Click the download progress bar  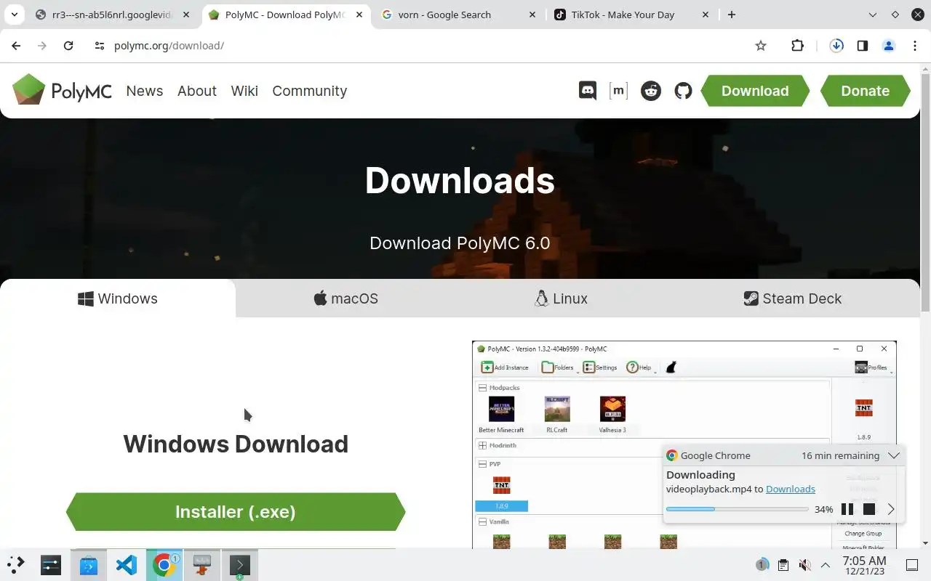tap(737, 509)
